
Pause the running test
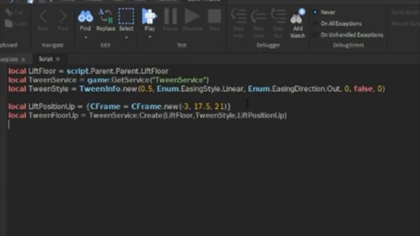(x=171, y=20)
